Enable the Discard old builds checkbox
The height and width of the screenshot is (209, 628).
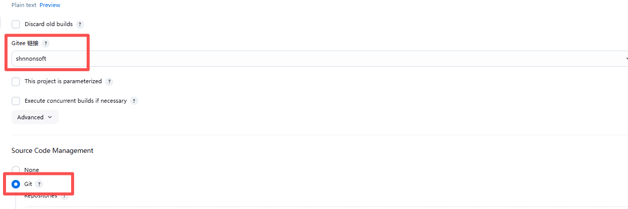click(16, 24)
